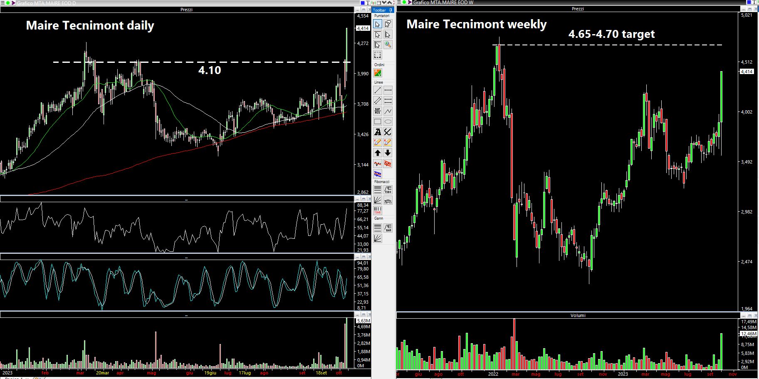Pin the Toolbar panel
The image size is (759, 379).
[391, 10]
